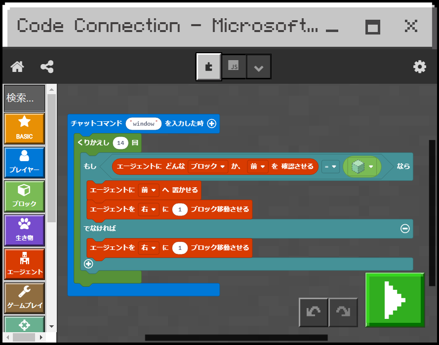Select the チャットコマンド block label

pos(97,124)
